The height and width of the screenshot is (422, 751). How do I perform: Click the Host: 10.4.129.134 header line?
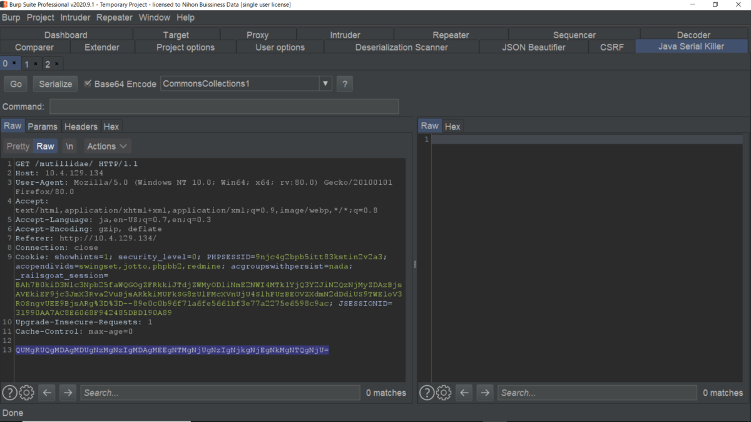tap(59, 173)
